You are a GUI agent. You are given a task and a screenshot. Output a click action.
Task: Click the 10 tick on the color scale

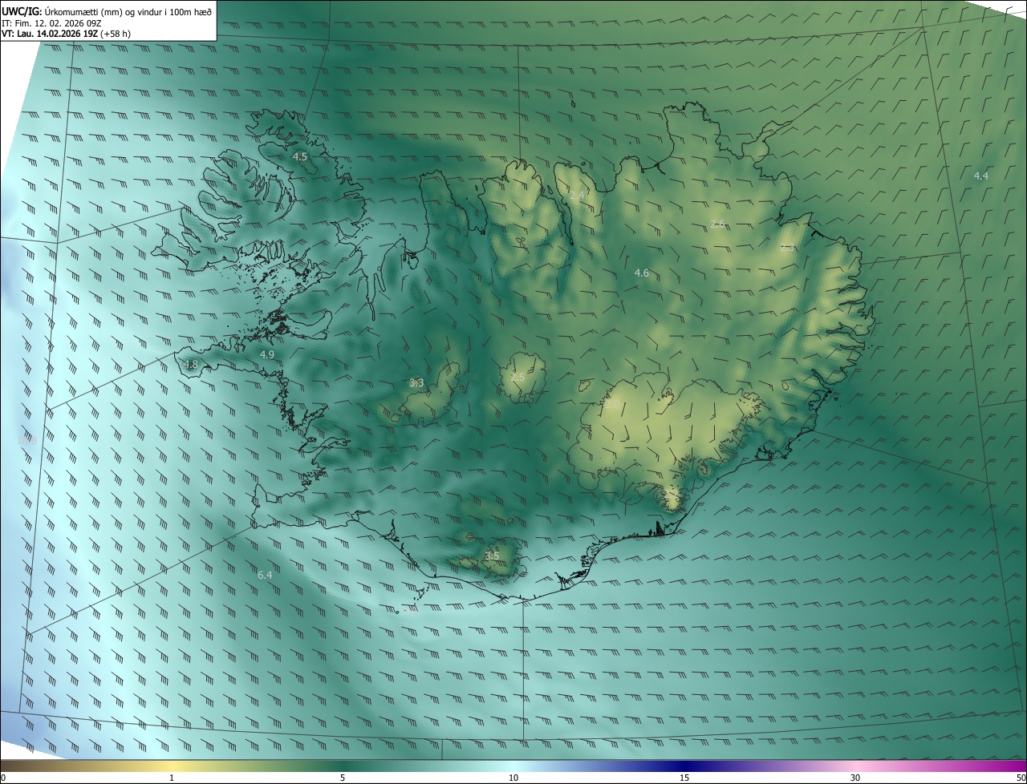click(513, 778)
